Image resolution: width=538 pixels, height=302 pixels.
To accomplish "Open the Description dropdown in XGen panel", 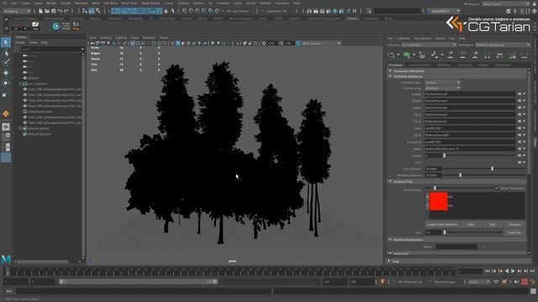I will tap(503, 44).
